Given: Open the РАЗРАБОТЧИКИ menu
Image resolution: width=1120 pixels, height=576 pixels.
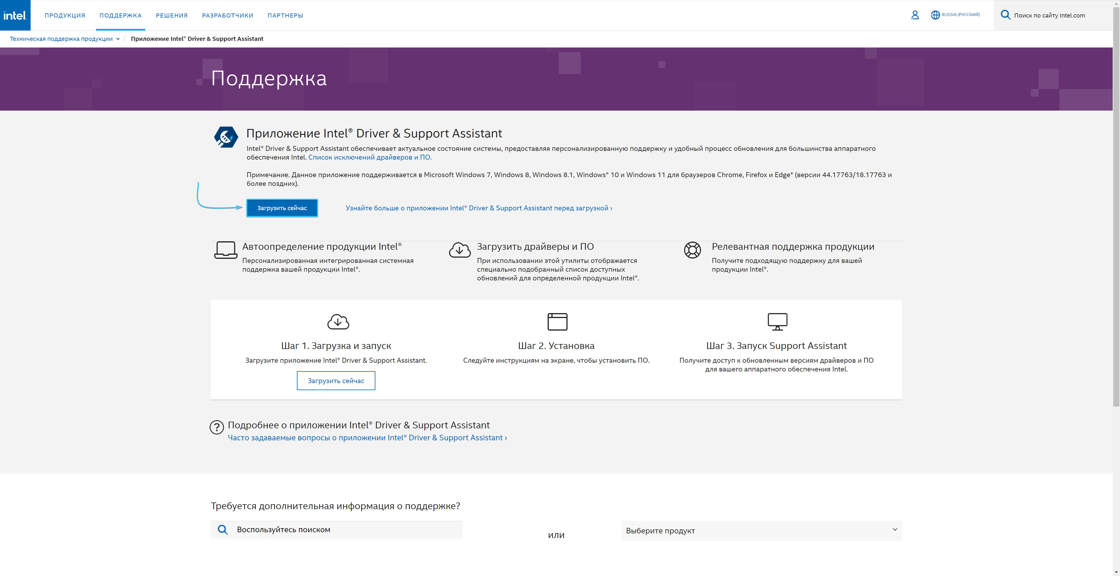Looking at the screenshot, I should coord(228,15).
